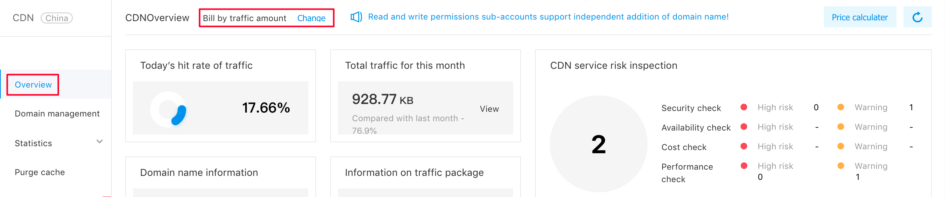The width and height of the screenshot is (945, 197).
Task: Click the Change billing method link
Action: tap(311, 18)
